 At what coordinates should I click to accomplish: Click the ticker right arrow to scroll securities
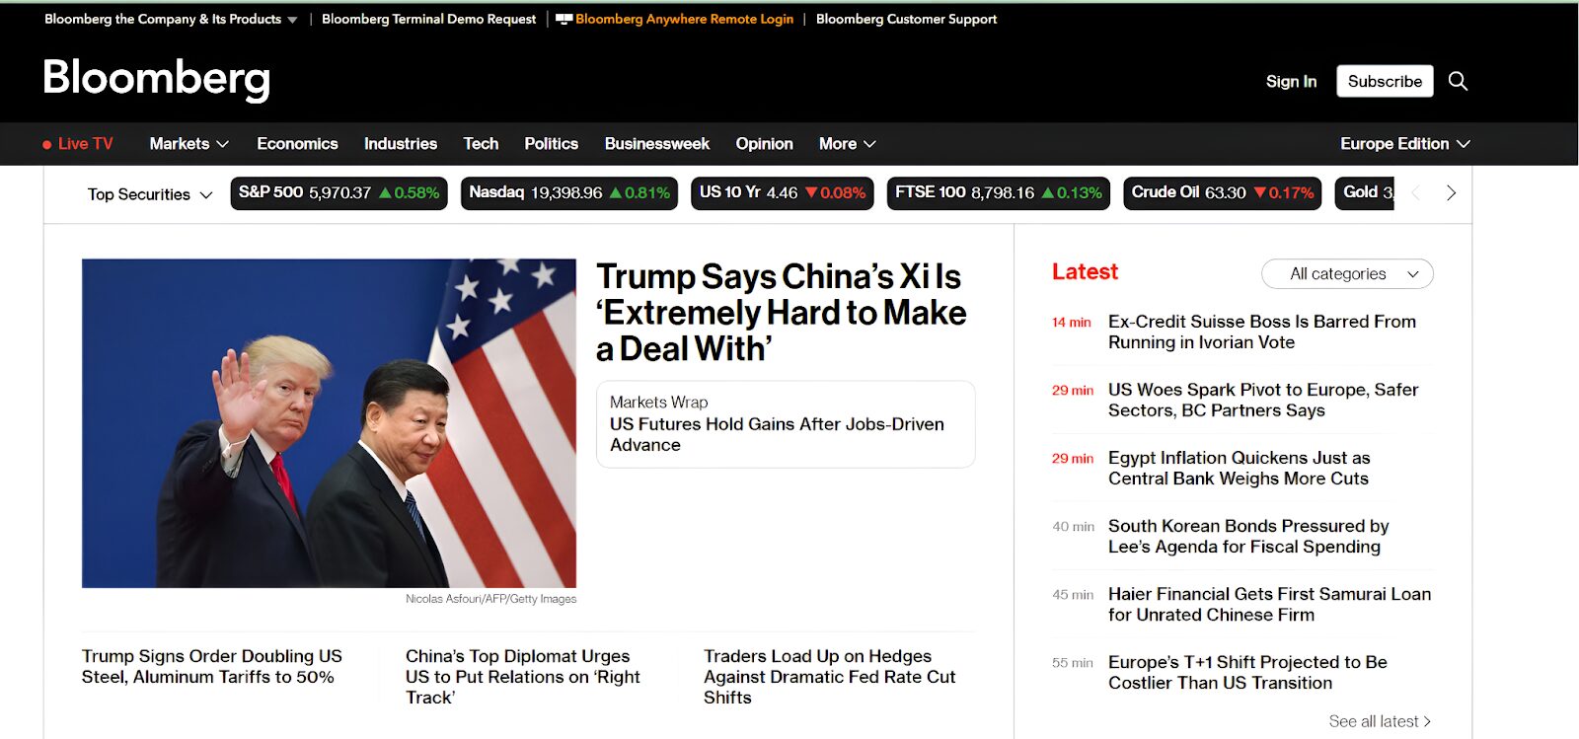coord(1451,193)
